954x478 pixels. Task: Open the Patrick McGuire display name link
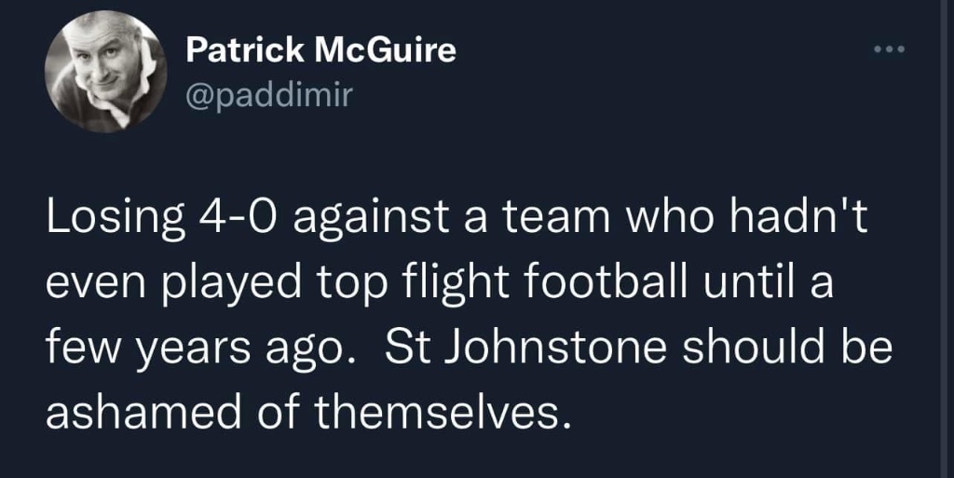(x=321, y=50)
